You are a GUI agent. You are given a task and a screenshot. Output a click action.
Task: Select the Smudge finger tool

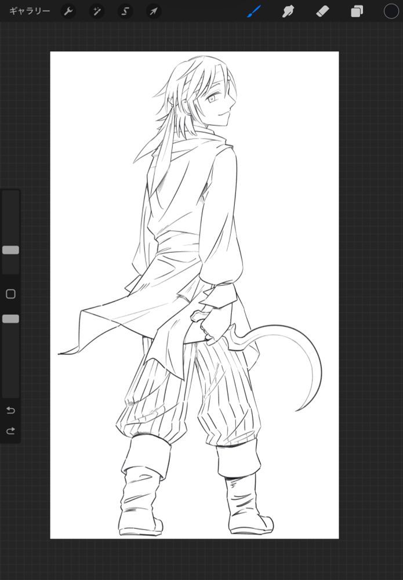tap(288, 12)
